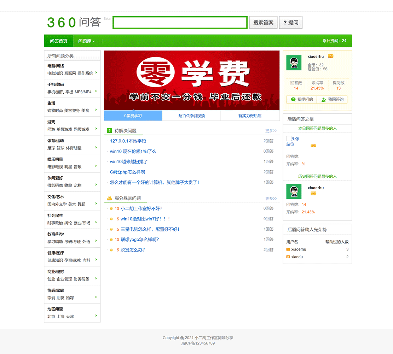Click the rank-one medal beside xiaoerhu in 光荣榜
The width and height of the screenshot is (393, 354).
pos(288,249)
